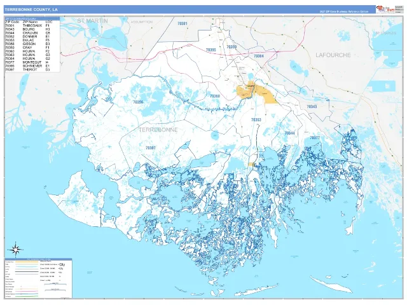Click the 70359 label on the map
The height and width of the screenshot is (305, 407).
(x=231, y=47)
